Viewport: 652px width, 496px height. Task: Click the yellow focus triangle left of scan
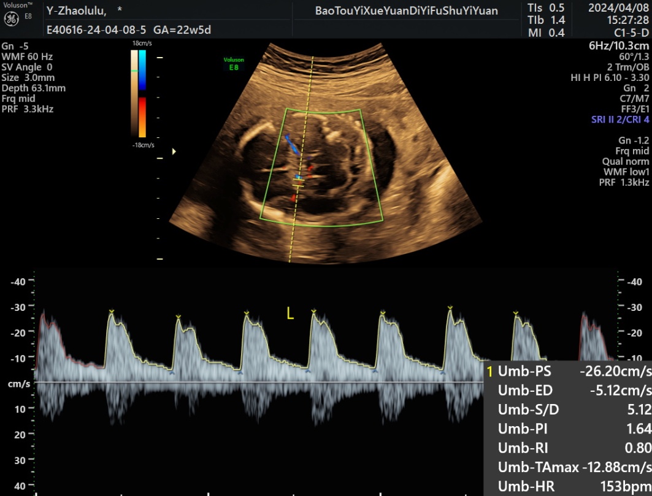(x=174, y=151)
